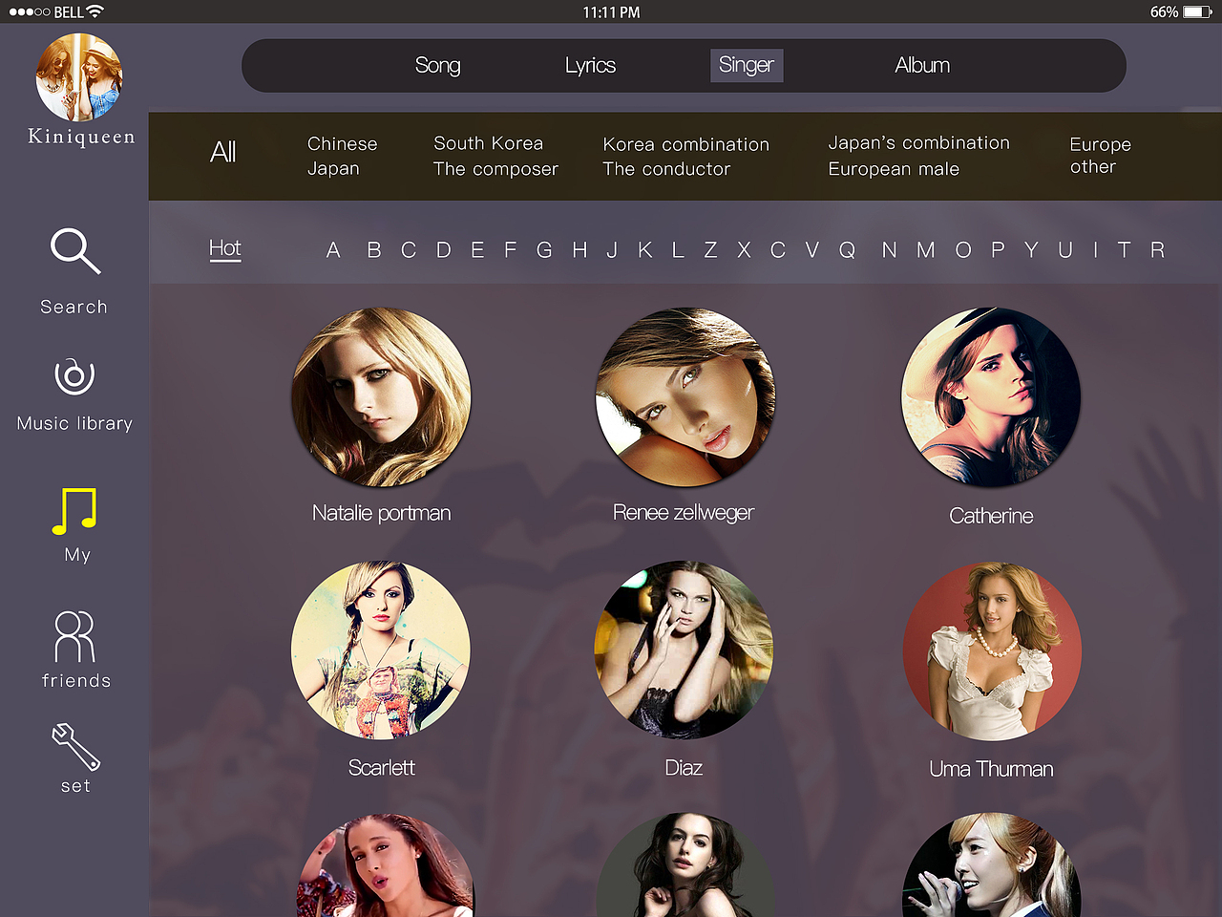Filter singers by Chinese

pyautogui.click(x=343, y=143)
